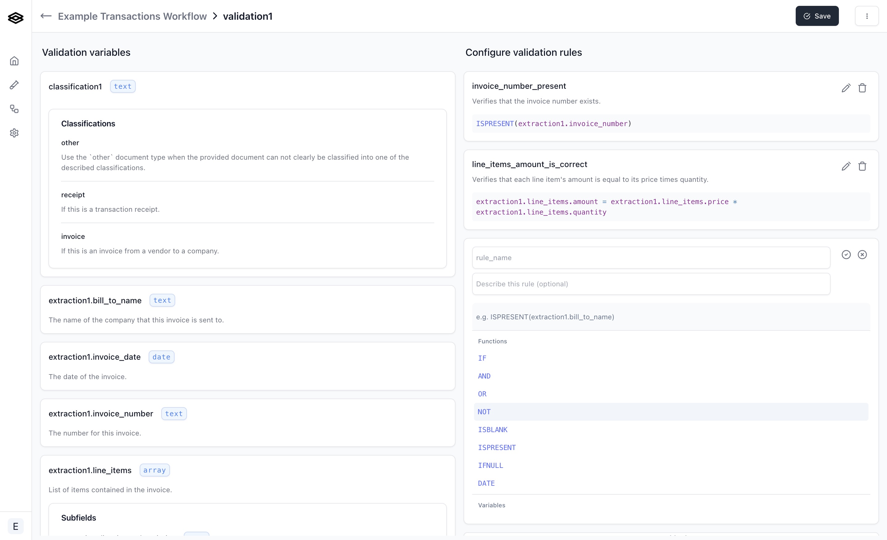The image size is (887, 540).
Task: Delete the line_items_amount_is_correct rule
Action: coord(862,166)
